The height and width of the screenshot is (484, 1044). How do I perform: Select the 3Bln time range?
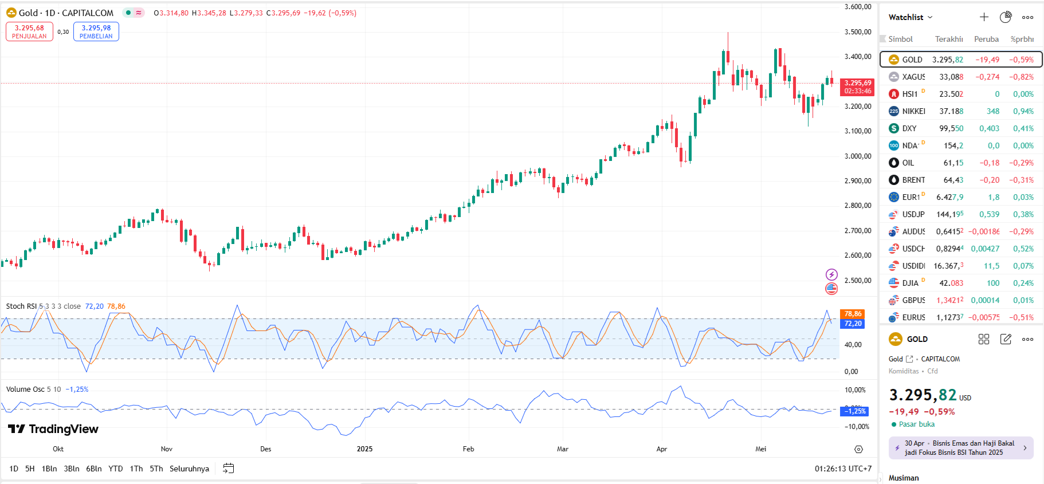click(72, 469)
